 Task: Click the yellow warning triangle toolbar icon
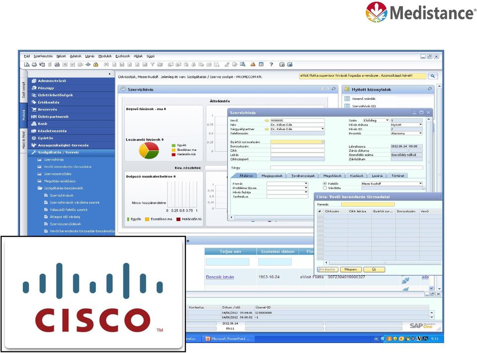[x=253, y=65]
